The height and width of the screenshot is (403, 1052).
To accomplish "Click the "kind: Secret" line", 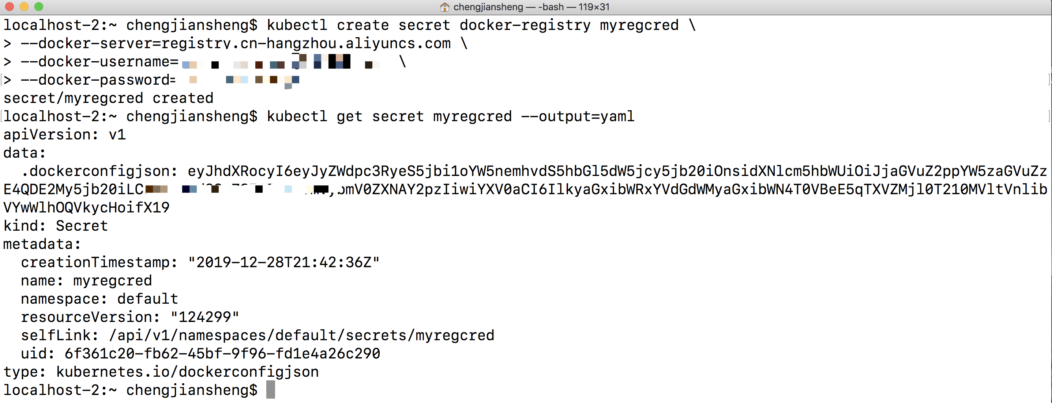I will point(56,226).
